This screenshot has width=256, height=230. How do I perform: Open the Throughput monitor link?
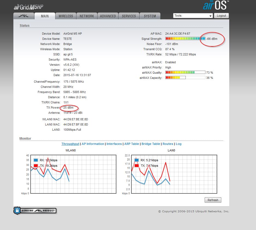pyautogui.click(x=70, y=144)
